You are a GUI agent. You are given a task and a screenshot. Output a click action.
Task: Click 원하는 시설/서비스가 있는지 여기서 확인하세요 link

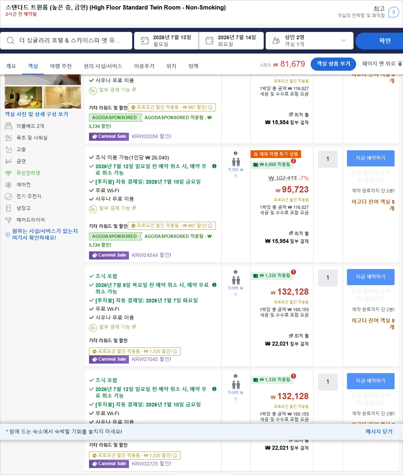[45, 234]
